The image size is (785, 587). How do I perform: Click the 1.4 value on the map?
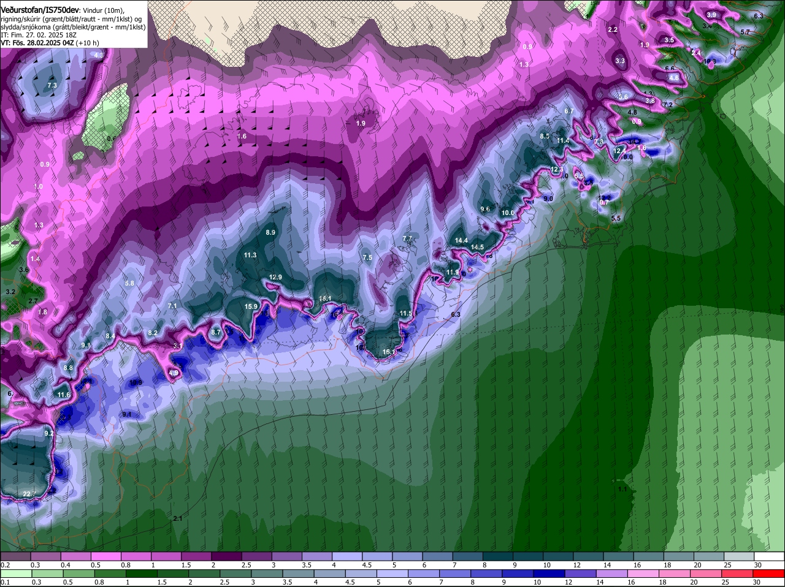[x=35, y=259]
